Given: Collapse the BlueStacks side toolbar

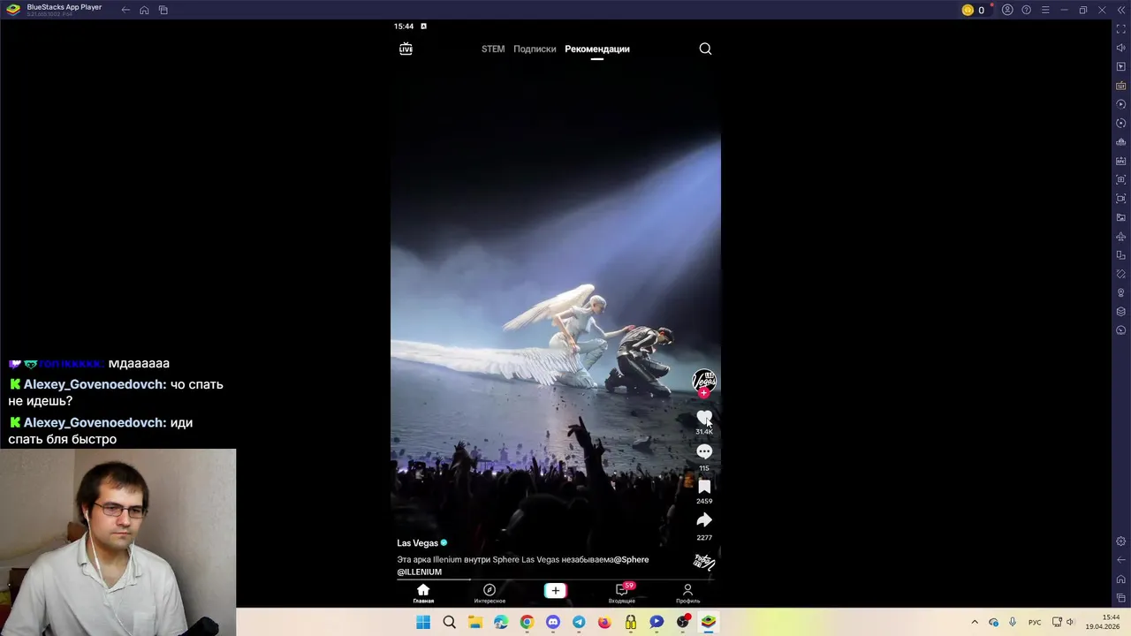Looking at the screenshot, I should pos(1121,10).
